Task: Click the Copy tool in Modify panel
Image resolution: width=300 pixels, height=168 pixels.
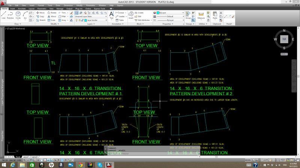Action: coord(40,16)
